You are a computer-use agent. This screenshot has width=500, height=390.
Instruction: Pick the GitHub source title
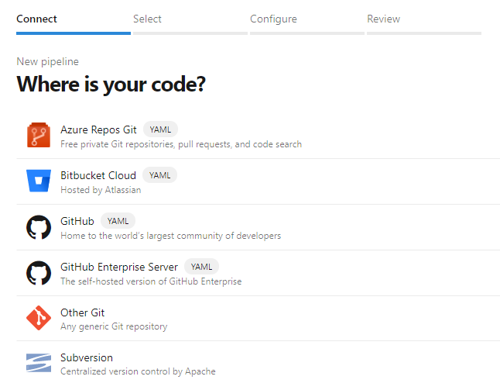pos(77,221)
